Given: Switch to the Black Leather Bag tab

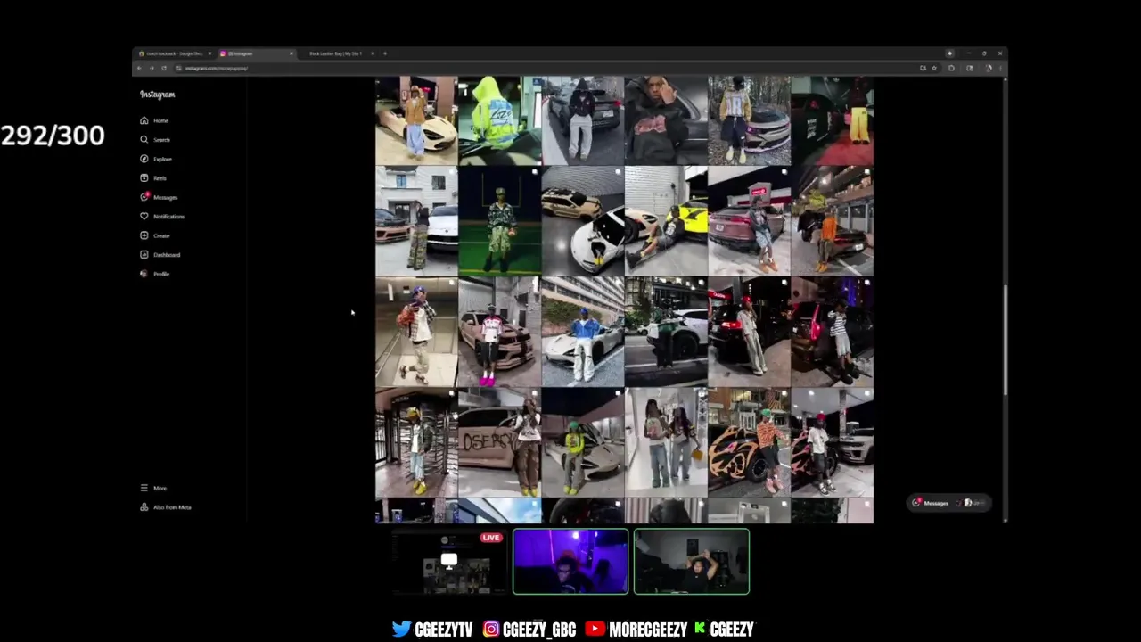Looking at the screenshot, I should [x=337, y=53].
